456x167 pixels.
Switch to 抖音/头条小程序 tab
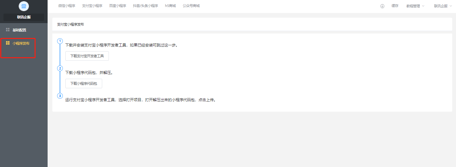(x=145, y=6)
